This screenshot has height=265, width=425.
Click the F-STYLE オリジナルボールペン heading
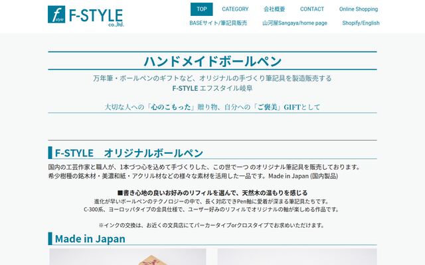129,153
